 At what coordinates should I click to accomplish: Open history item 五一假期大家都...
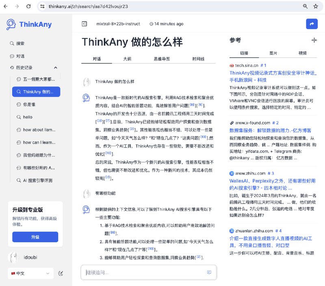(x=36, y=79)
